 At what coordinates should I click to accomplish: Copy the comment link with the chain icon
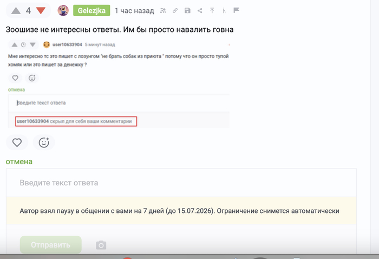(175, 11)
